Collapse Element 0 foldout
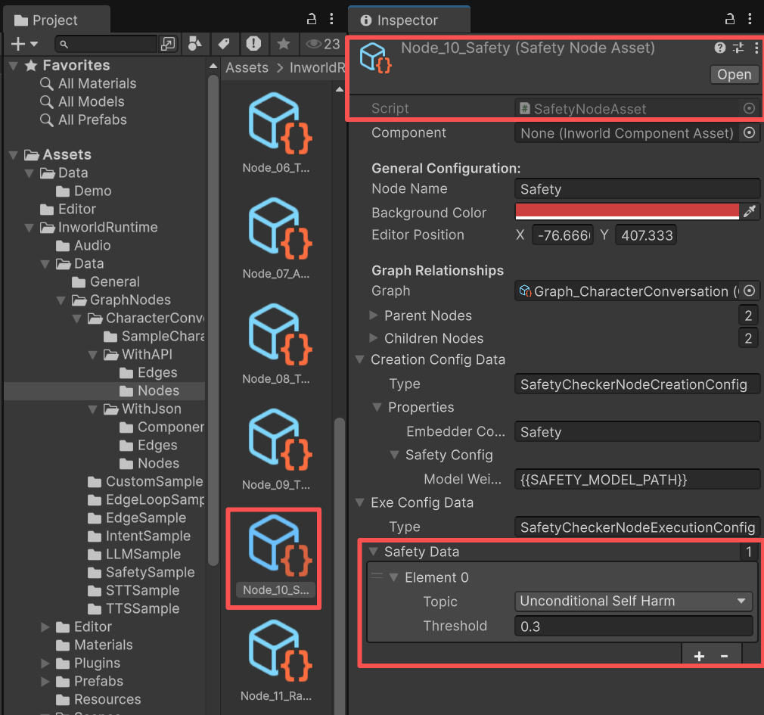 [393, 577]
